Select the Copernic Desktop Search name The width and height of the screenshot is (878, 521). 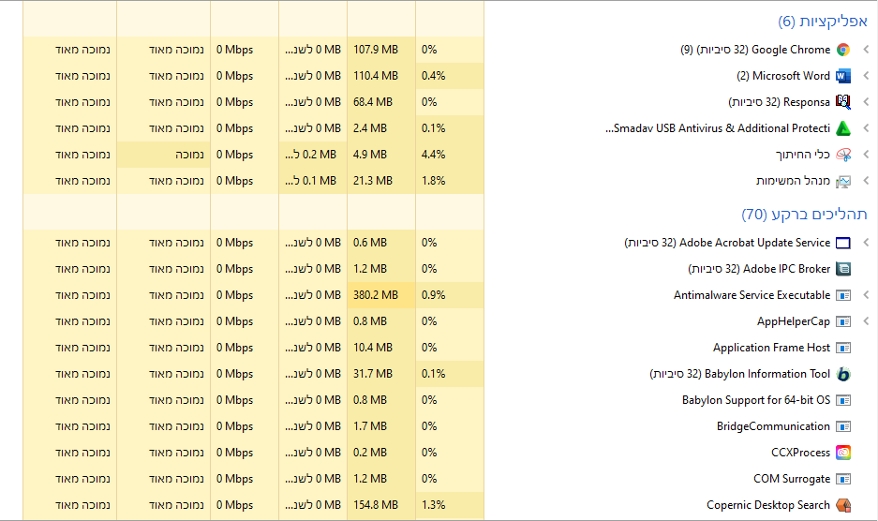point(768,505)
